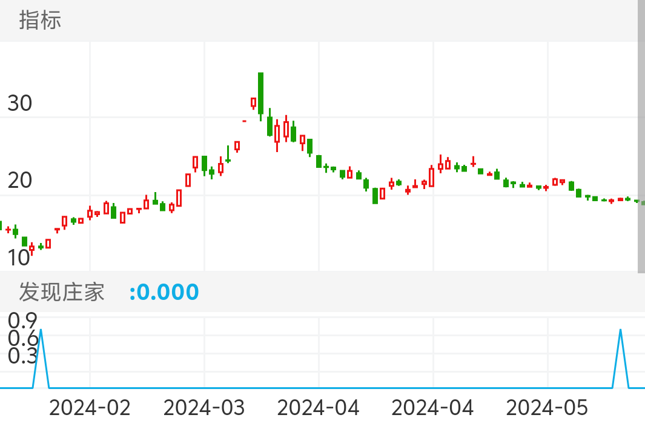The width and height of the screenshot is (645, 429).
Task: Click the tallest green candlestick at the peak
Action: click(x=260, y=96)
